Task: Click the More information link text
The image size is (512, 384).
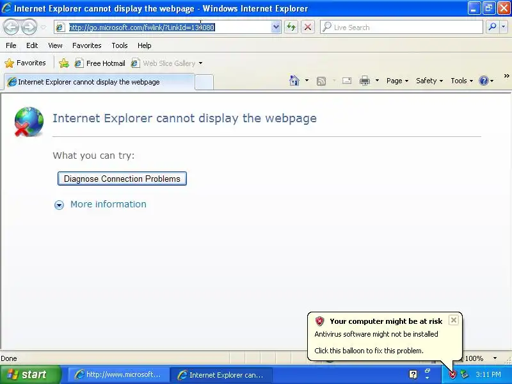Action: click(108, 204)
